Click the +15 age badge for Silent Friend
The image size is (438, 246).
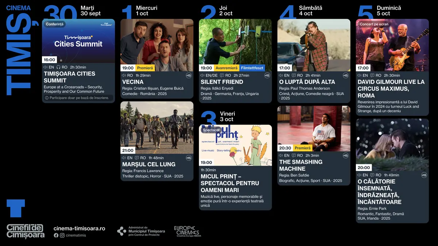[267, 75]
